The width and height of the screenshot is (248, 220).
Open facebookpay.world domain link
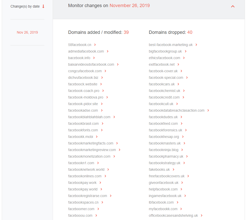[x=83, y=189]
